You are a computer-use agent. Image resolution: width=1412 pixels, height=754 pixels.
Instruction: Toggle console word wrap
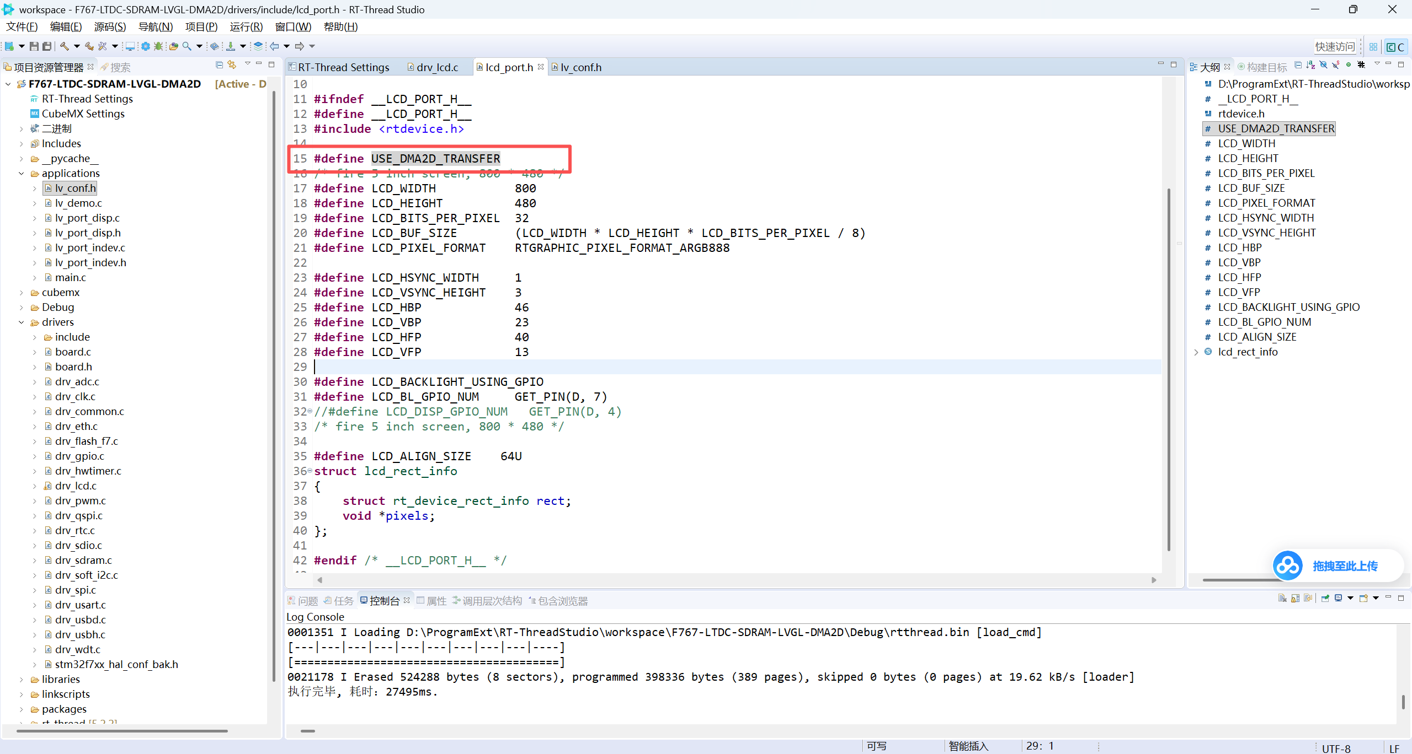coord(1308,599)
